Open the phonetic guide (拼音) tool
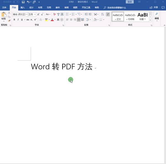Screen dimensions: 166x164 (x=58, y=14)
